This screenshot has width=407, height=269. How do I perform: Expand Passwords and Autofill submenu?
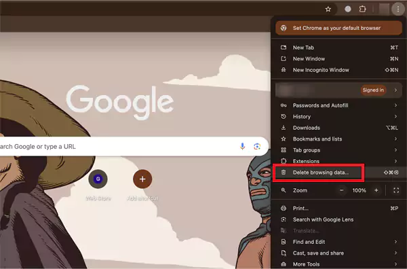[338, 105]
